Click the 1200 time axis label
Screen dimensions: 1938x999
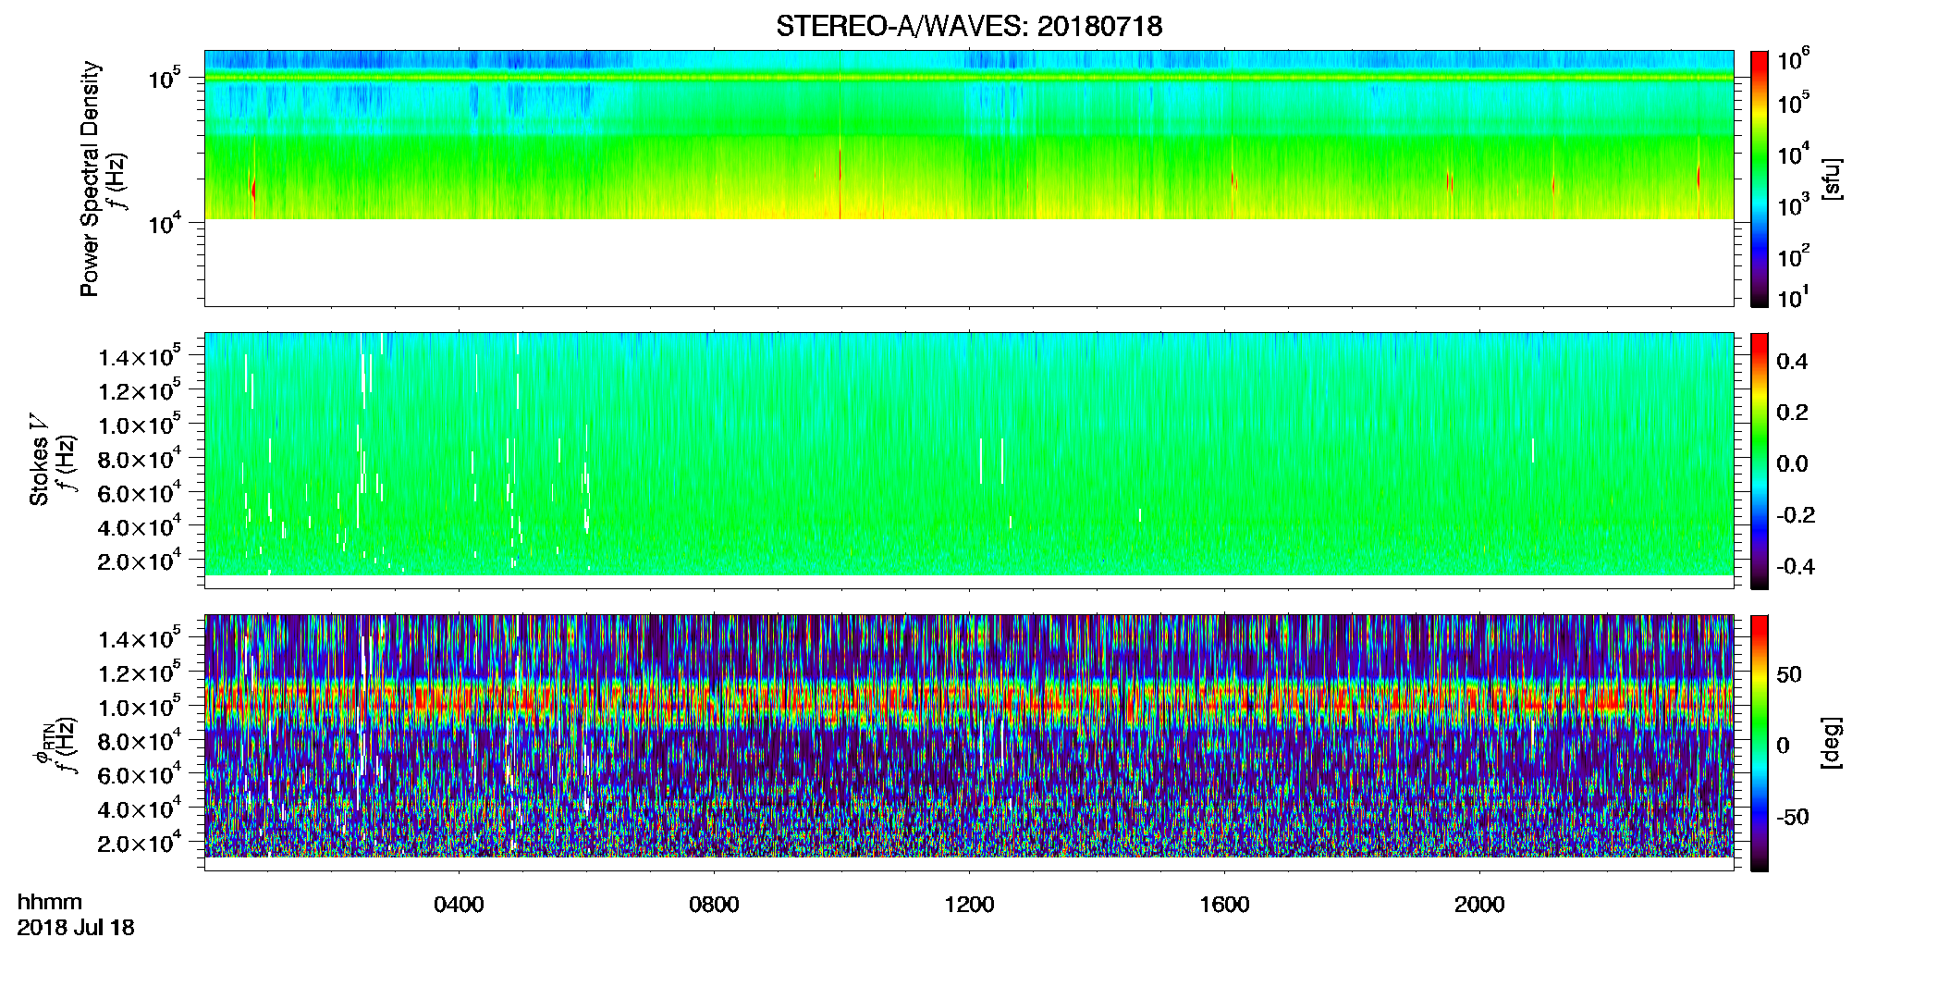pyautogui.click(x=969, y=905)
